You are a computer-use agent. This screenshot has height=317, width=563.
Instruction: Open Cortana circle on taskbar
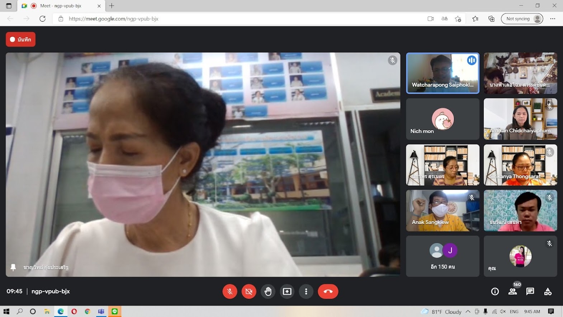(x=33, y=311)
